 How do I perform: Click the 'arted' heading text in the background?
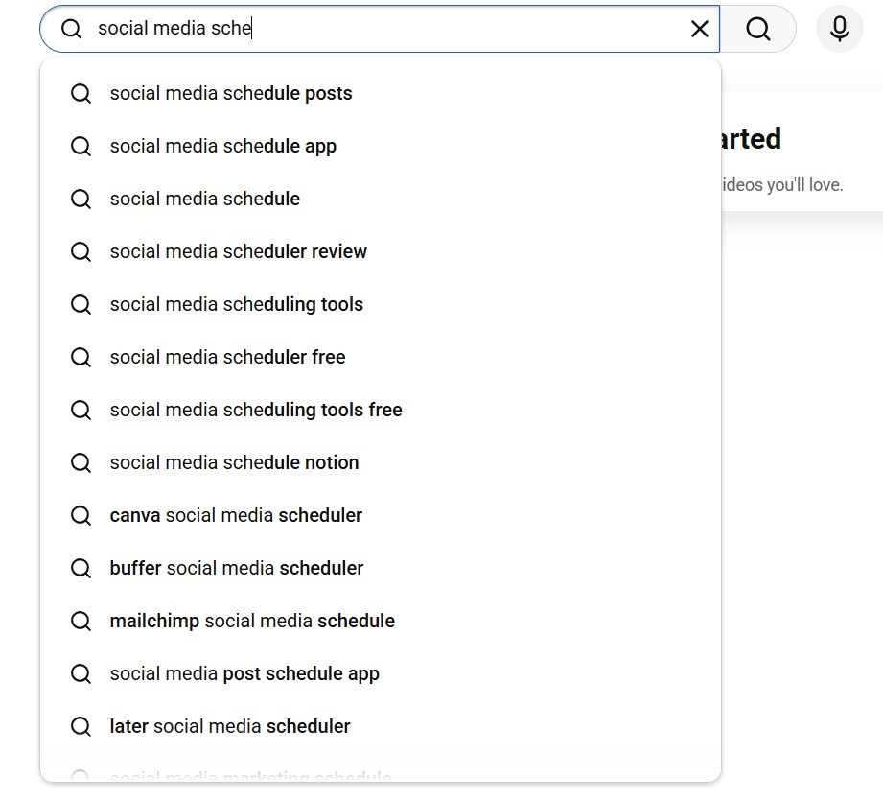pyautogui.click(x=750, y=138)
